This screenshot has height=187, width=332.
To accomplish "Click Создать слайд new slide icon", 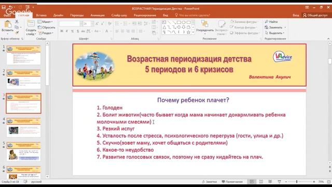I will (31, 23).
